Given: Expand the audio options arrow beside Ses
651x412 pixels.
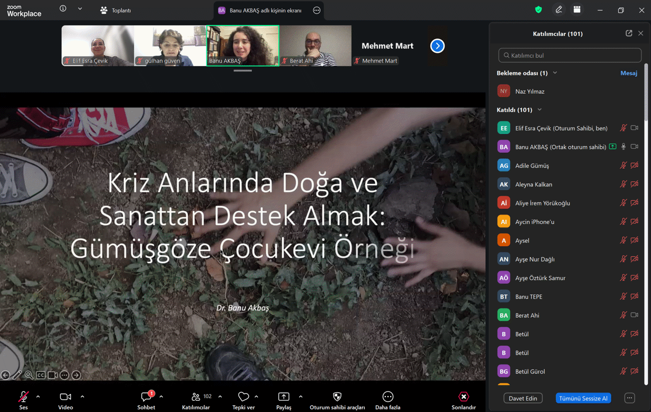Looking at the screenshot, I should tap(38, 397).
